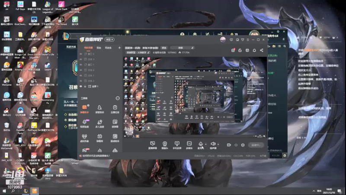Collapse the toolbox panel with minus circle
Viewport: 346px width, 195px height.
pyautogui.click(x=118, y=98)
